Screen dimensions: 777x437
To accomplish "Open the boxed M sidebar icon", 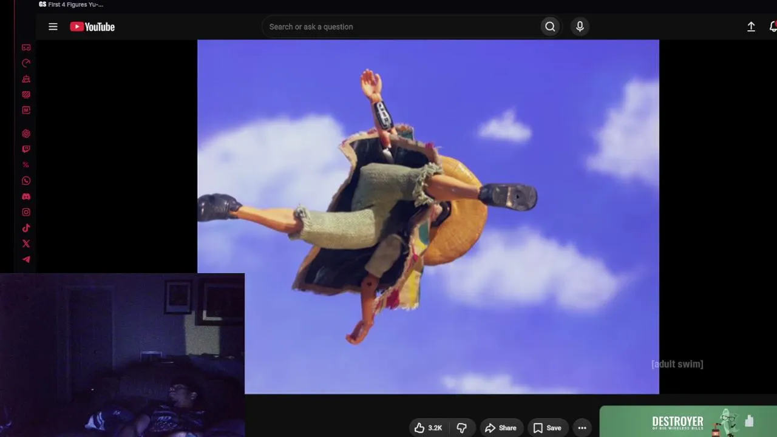I will 26,110.
